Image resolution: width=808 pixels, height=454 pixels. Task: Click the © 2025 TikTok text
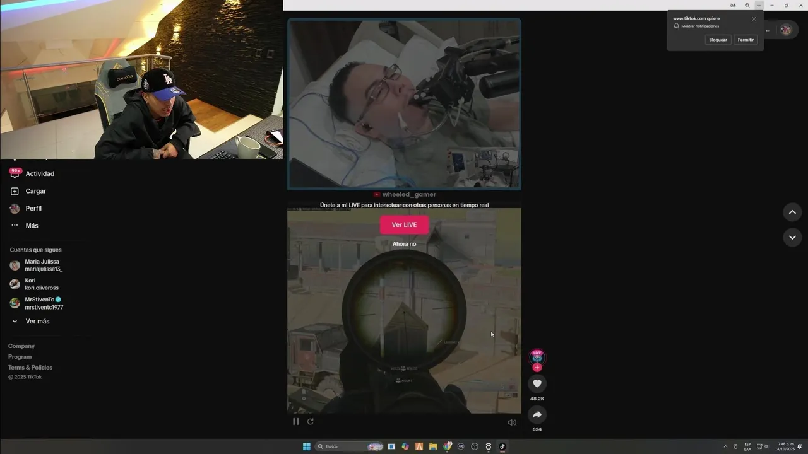click(25, 377)
